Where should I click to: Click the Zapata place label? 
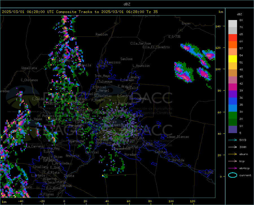pos(69,176)
